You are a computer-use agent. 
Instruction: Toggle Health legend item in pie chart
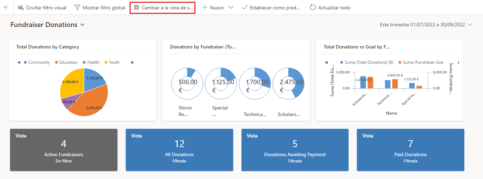[91, 62]
